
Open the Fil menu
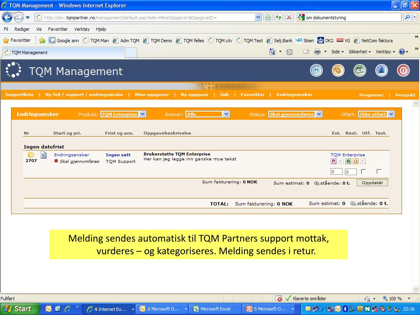click(x=6, y=29)
